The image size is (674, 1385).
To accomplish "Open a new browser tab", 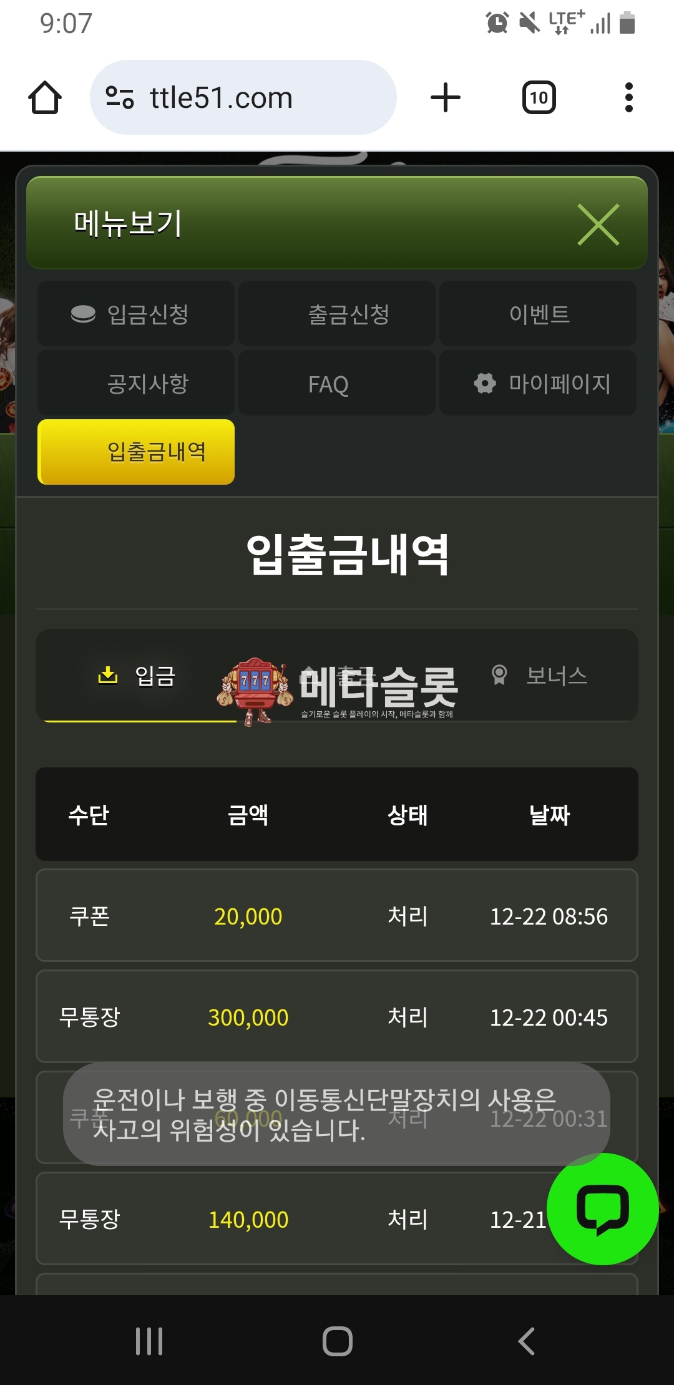I will 446,98.
